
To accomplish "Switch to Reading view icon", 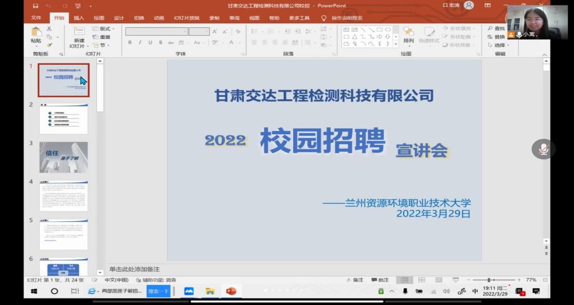I will 439,280.
